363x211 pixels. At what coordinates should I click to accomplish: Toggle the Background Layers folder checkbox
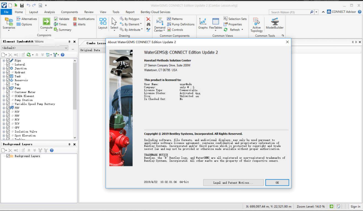[8, 156]
